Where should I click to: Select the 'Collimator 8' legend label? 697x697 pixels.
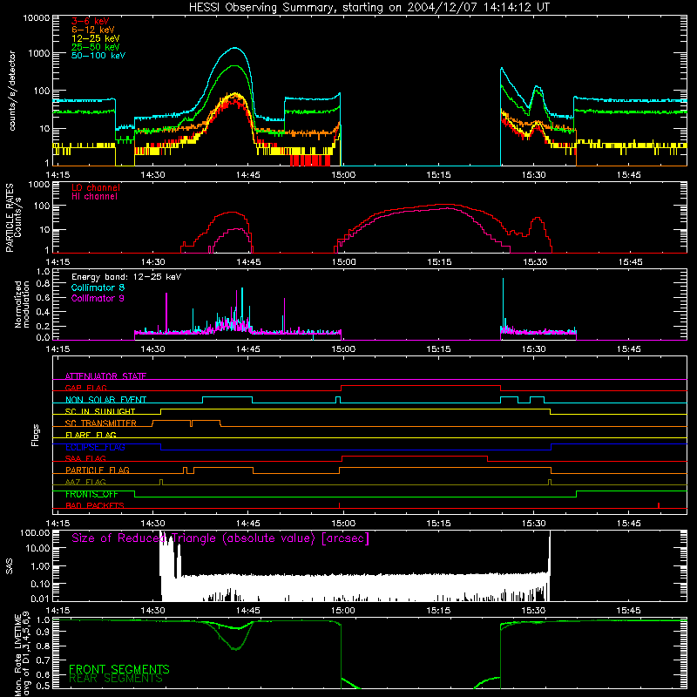pos(98,288)
